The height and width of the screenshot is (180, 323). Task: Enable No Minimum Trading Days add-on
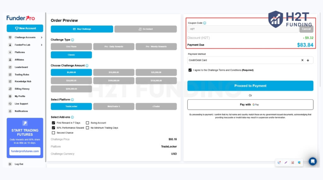click(87, 127)
